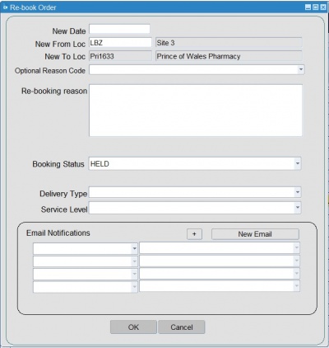Expand the Service Level dropdown
The width and height of the screenshot is (329, 348).
(298, 208)
